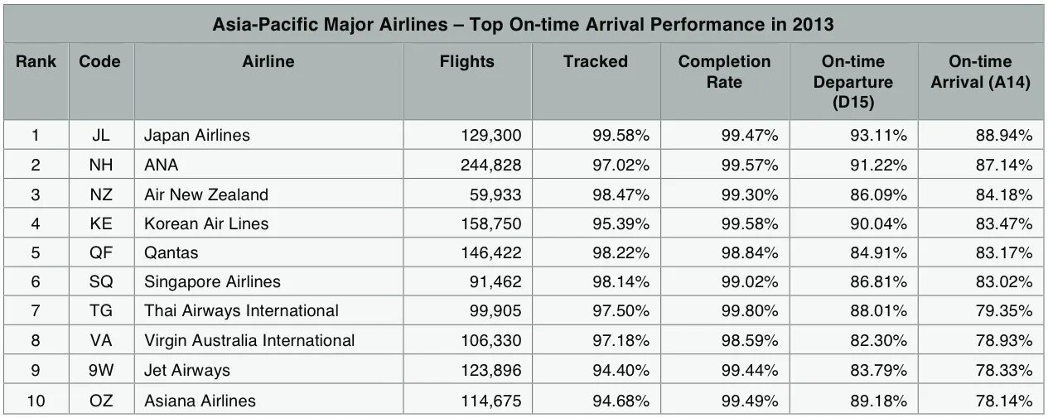Click the ANA airline name cell

(x=162, y=165)
